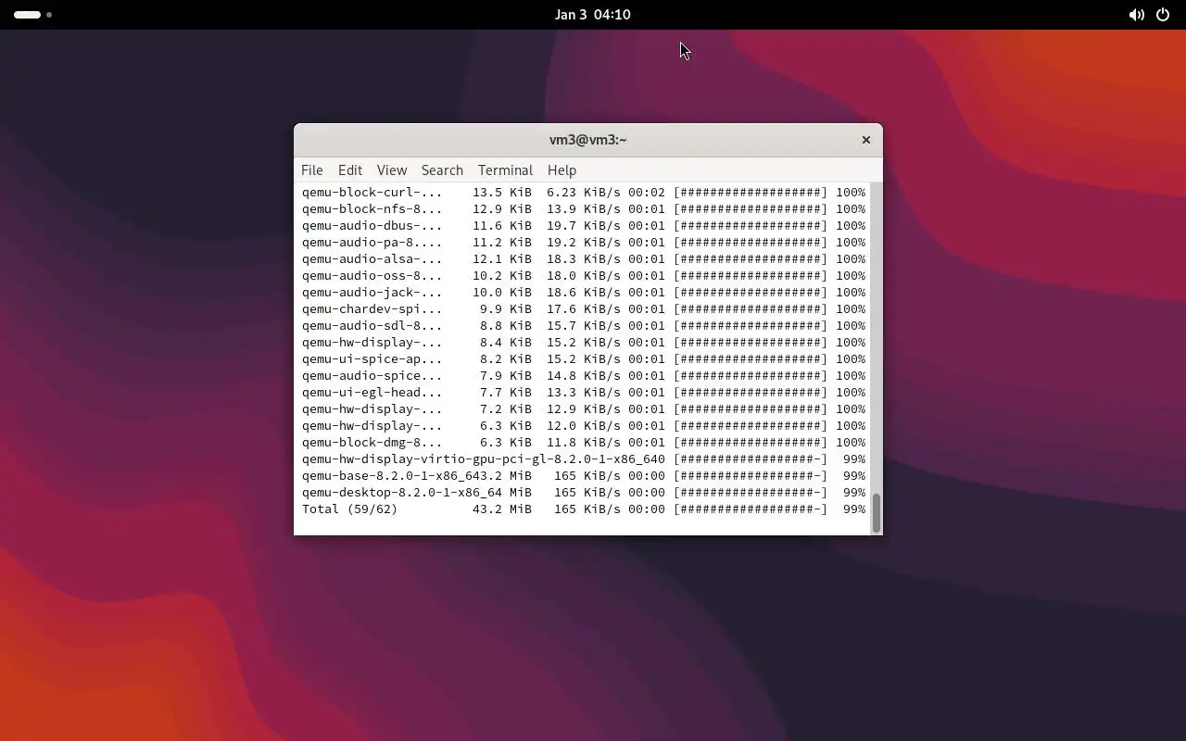Click the vm3@vm3:~ window title
This screenshot has width=1186, height=741.
click(x=588, y=140)
